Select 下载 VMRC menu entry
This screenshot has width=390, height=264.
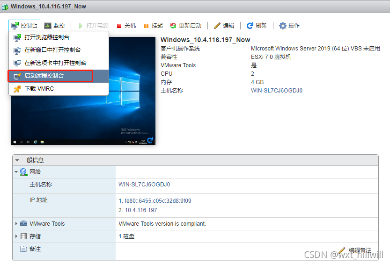(x=59, y=89)
